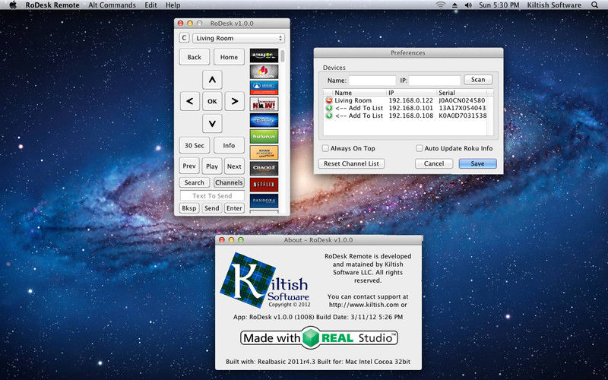Screen dimensions: 608x380
Task: Enable Auto Update Roku Info checkbox
Action: click(420, 148)
